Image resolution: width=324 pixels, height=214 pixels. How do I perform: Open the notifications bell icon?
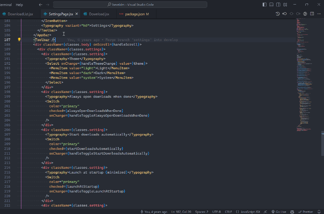click(319, 212)
